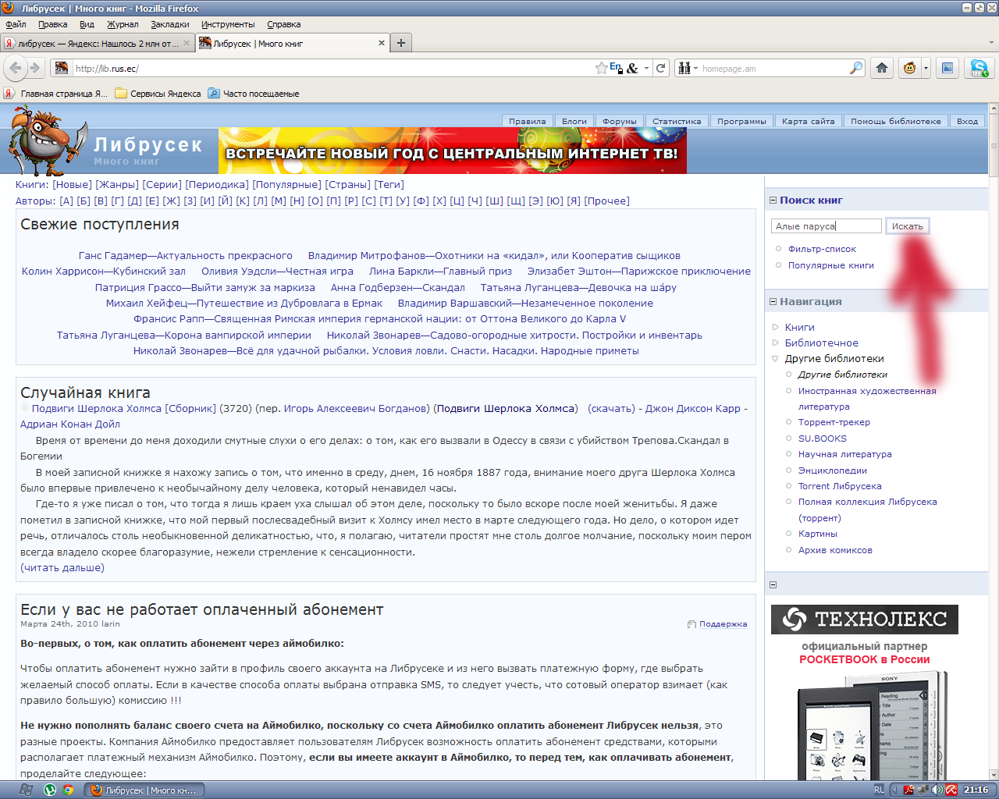
Task: Click the Back navigation arrow
Action: point(16,68)
